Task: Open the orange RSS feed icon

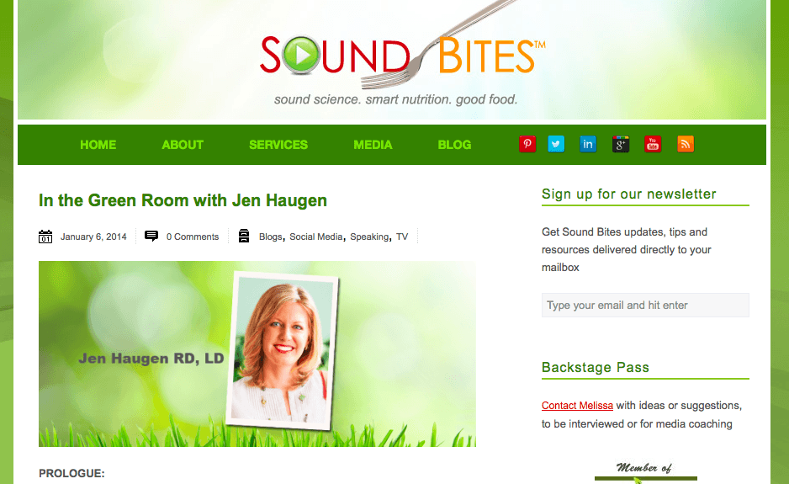Action: tap(686, 145)
